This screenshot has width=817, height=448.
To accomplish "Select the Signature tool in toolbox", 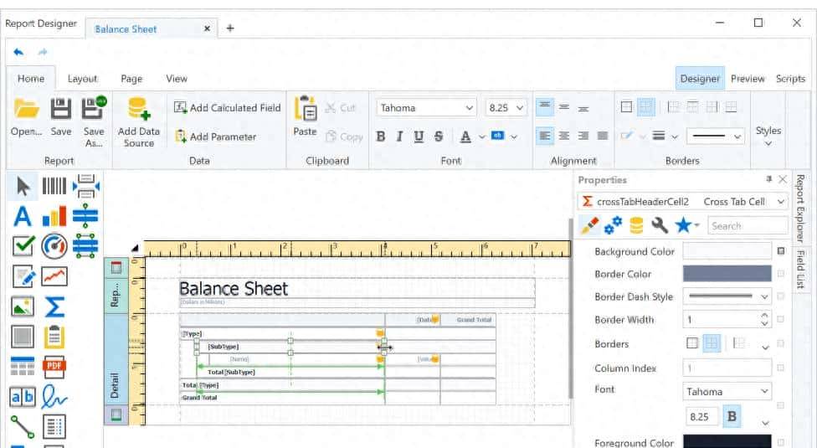I will click(54, 397).
